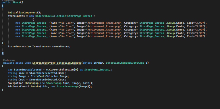Click "Image" in the "string Image" declaration
Image resolution: width=220 pixels, height=109 pixels.
point(22,76)
